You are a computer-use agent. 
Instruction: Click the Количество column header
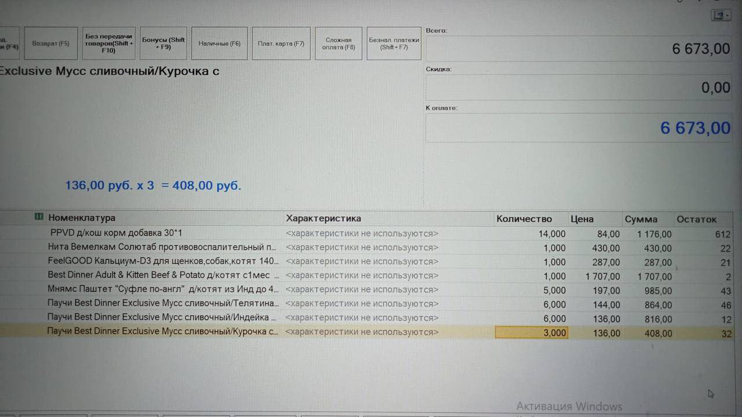click(x=523, y=219)
